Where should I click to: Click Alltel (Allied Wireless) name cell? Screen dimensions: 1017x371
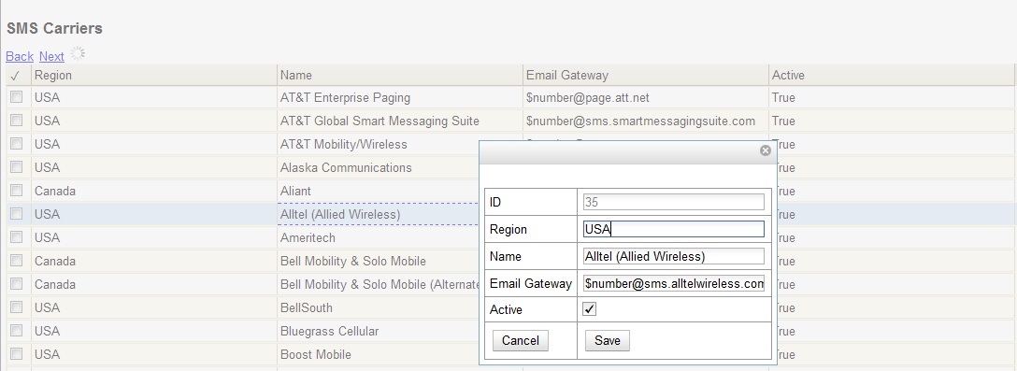click(x=340, y=215)
